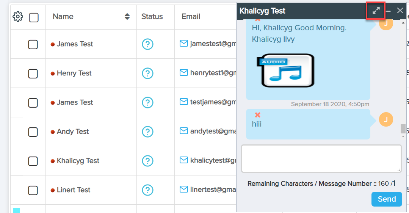
Task: Click Linert Test's email envelope icon
Action: click(184, 190)
